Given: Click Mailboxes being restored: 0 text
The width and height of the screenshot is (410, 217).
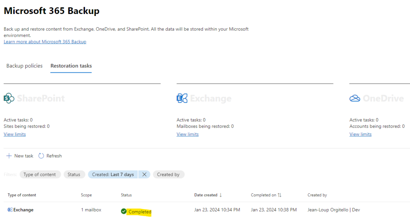Looking at the screenshot, I should coord(205,126).
